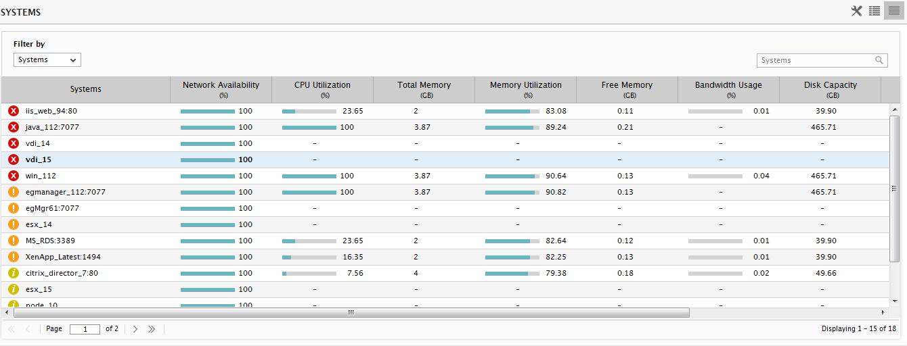Click bandwidth usage bar for citrix_director_7:80
This screenshot has width=907, height=346.
tap(715, 273)
